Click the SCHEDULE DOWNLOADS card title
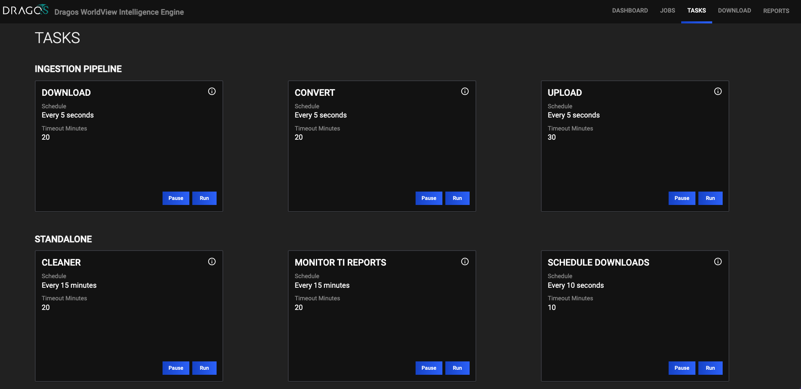Screen dimensions: 801x389 599,263
